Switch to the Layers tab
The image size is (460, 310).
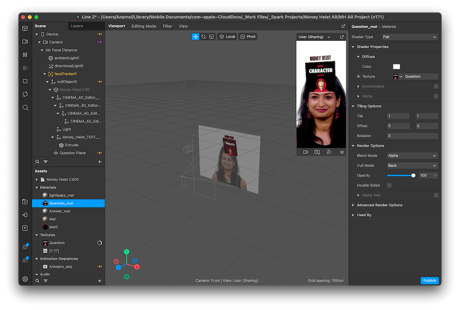[77, 26]
